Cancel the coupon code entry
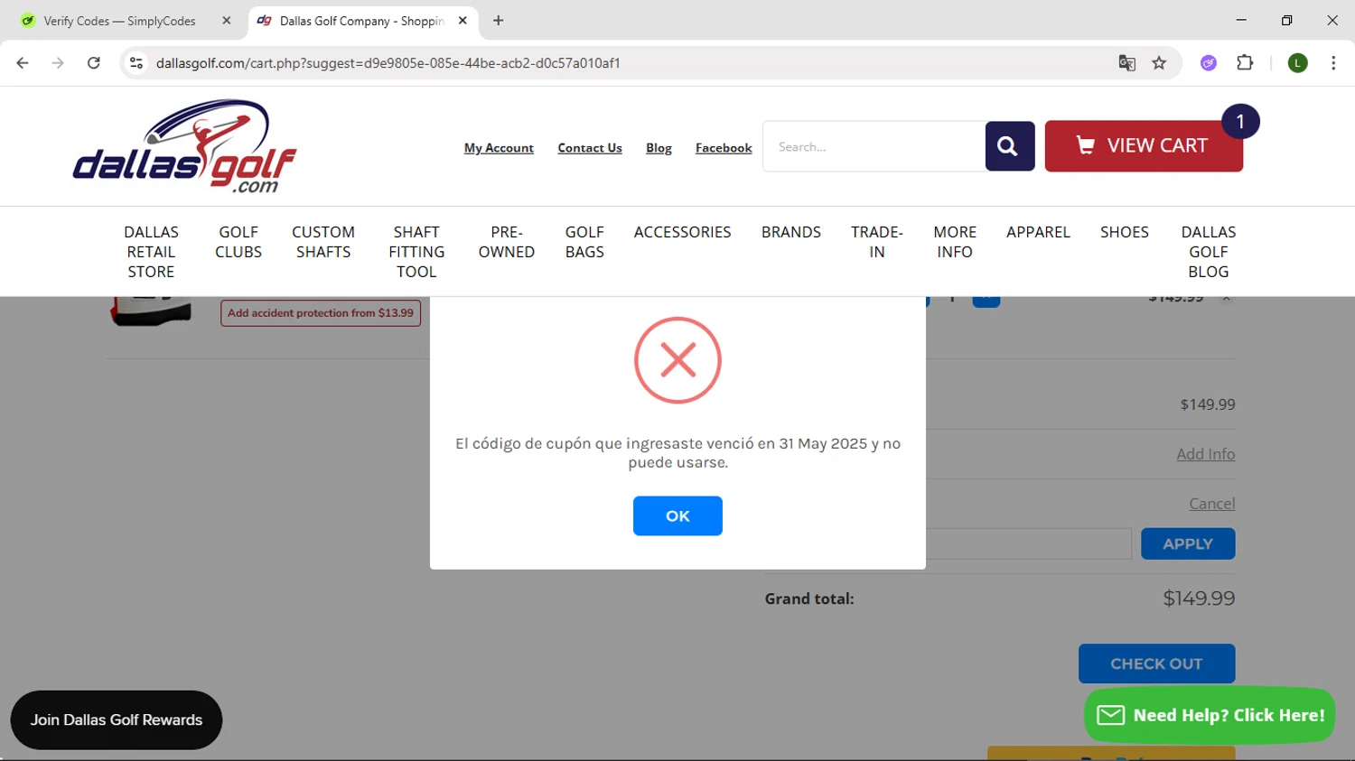 click(x=1212, y=504)
